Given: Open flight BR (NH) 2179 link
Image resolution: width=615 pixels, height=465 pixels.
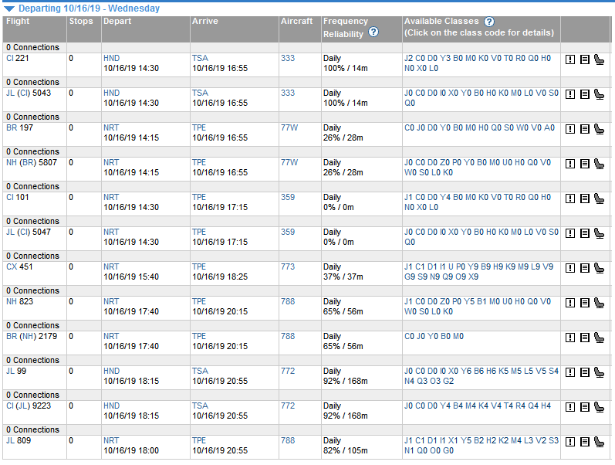Looking at the screenshot, I should coord(32,336).
